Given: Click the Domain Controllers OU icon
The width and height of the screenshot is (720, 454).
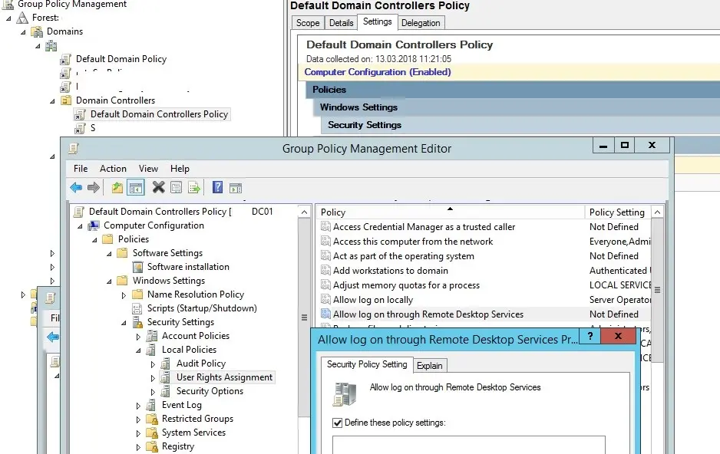Looking at the screenshot, I should point(66,100).
